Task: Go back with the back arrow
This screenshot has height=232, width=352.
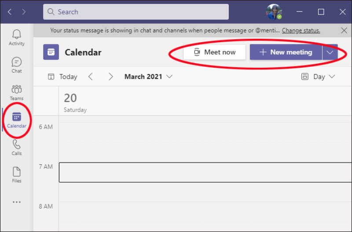Action: [10, 12]
